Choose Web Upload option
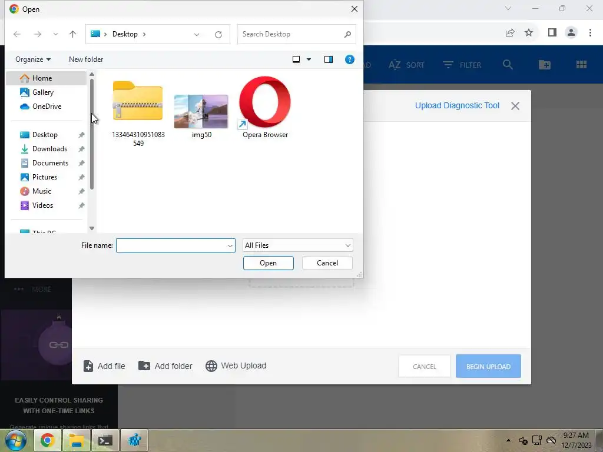Viewport: 603px width, 452px height. pyautogui.click(x=236, y=366)
